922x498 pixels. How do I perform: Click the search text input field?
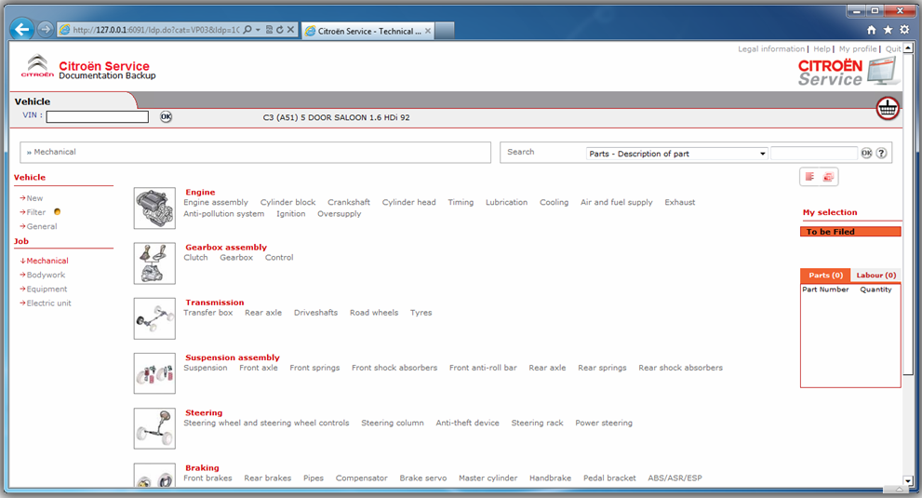point(814,153)
